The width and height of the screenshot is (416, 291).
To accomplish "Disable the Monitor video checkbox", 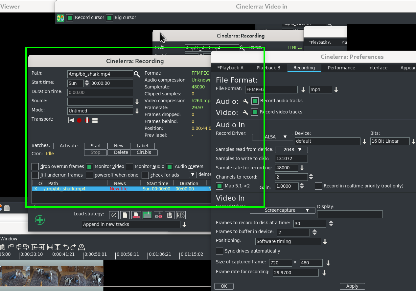I will 89,166.
